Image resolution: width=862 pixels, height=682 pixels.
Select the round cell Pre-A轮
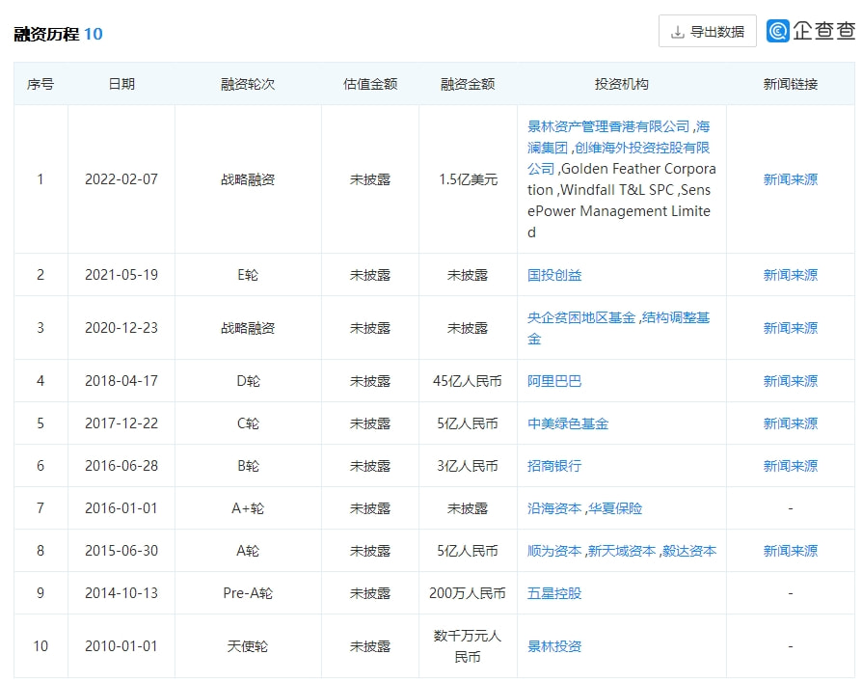point(248,593)
